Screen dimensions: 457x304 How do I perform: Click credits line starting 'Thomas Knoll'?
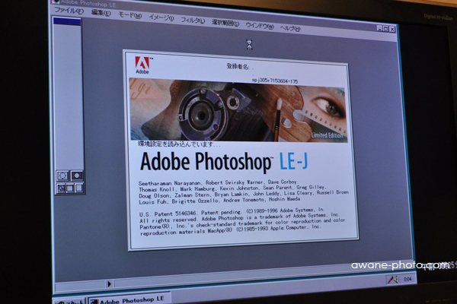click(x=232, y=188)
